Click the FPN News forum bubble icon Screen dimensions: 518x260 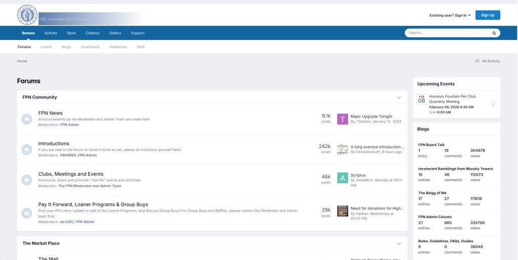point(26,119)
